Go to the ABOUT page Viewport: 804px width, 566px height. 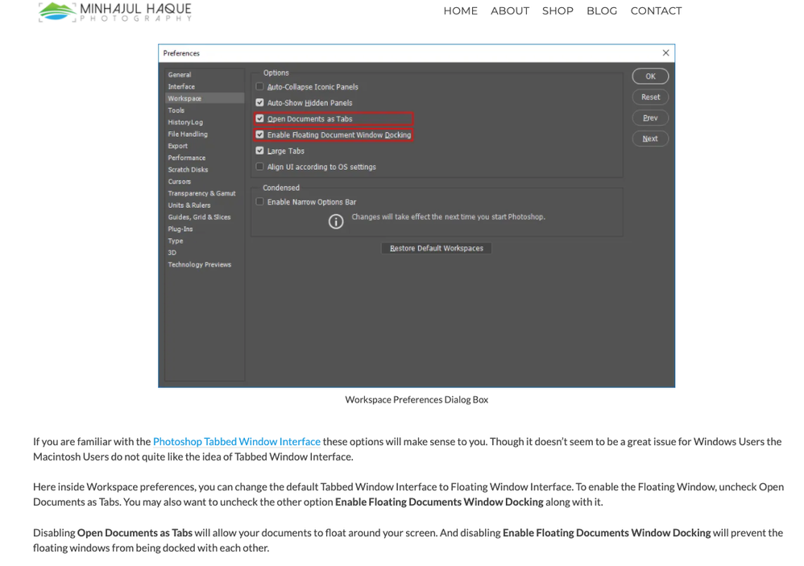tap(510, 10)
